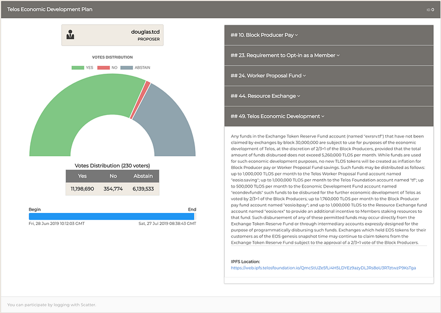
Task: Click the Abstain vote count 6,139,533
Action: coord(143,189)
